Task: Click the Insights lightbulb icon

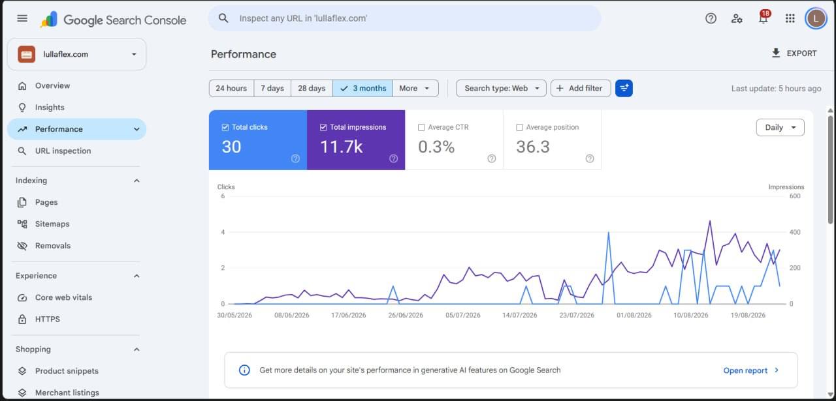Action: tap(22, 107)
